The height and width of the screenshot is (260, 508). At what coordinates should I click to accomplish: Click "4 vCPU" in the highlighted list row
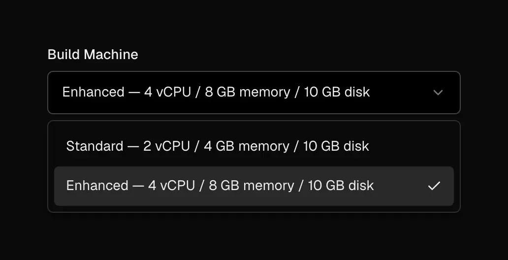coord(171,186)
